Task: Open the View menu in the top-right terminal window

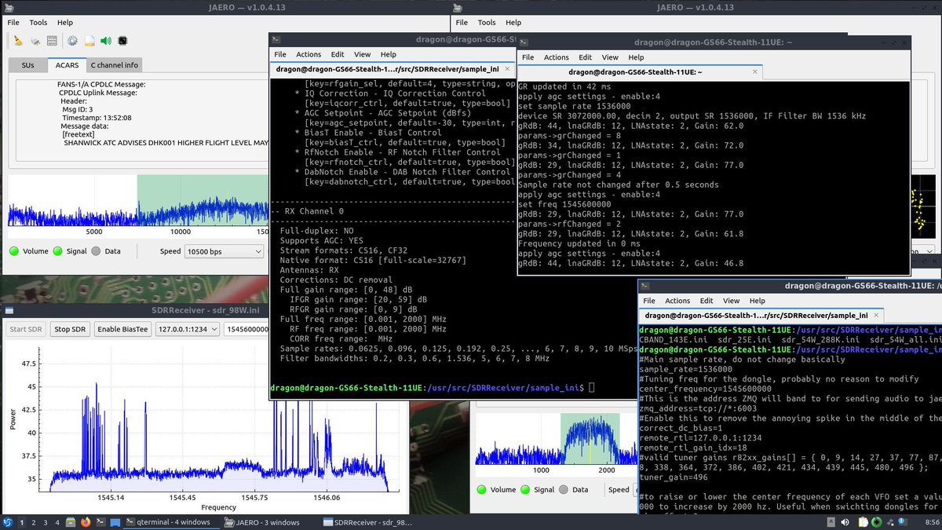Action: 610,57
